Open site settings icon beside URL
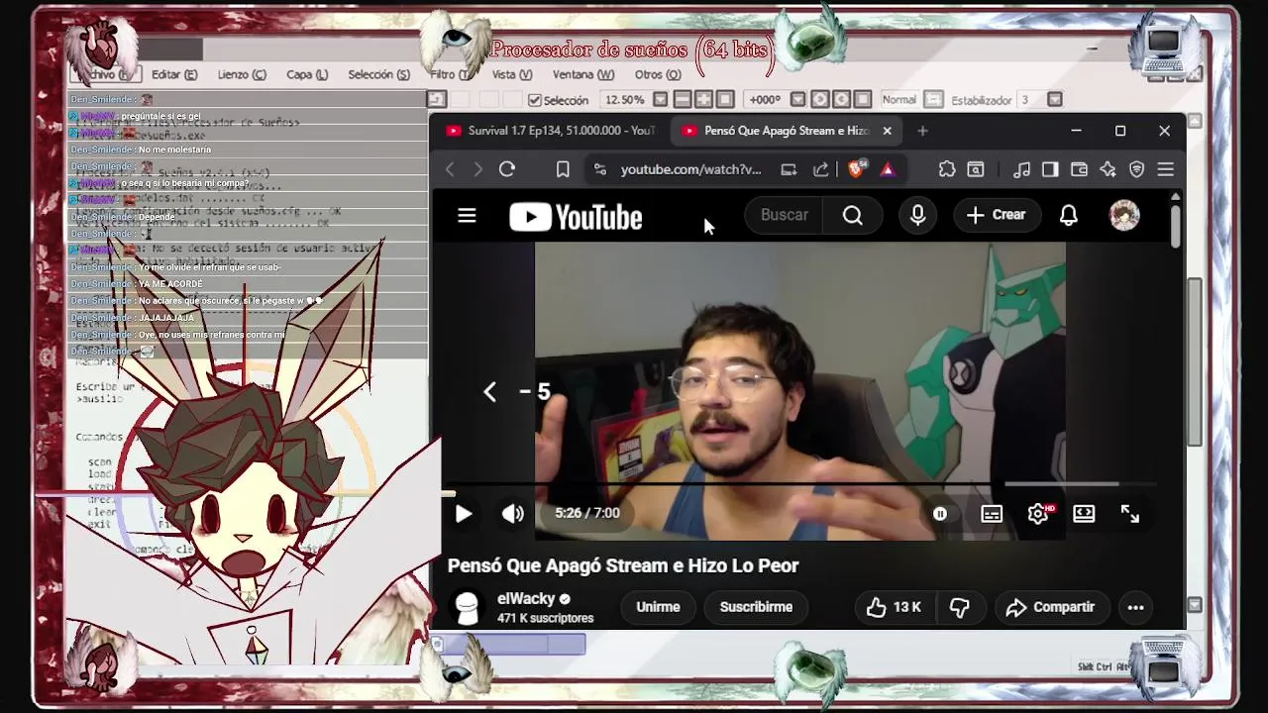 tap(599, 169)
